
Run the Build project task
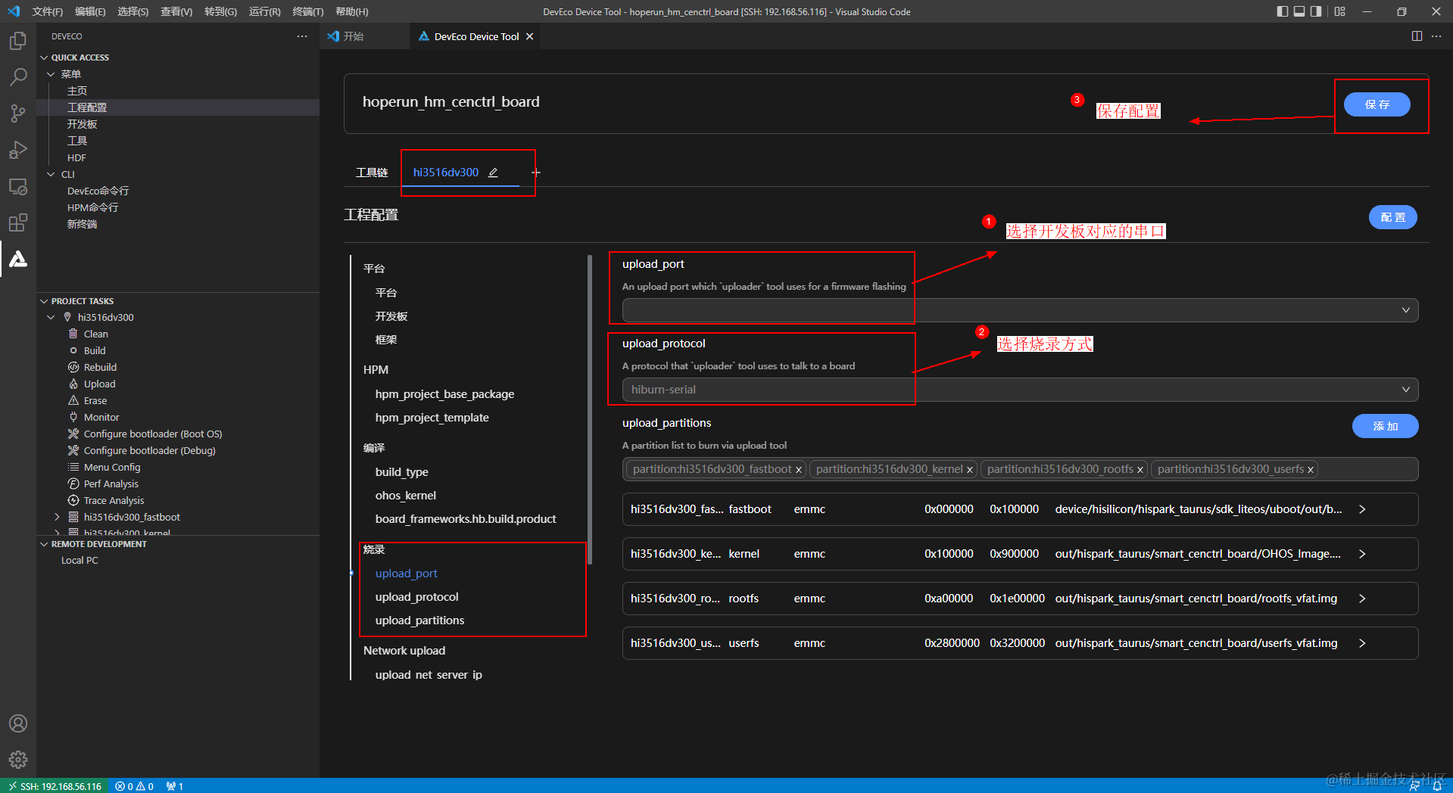pyautogui.click(x=95, y=350)
